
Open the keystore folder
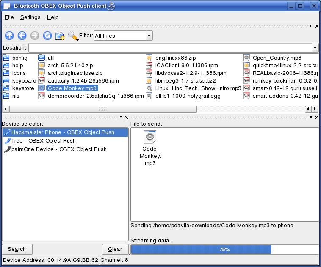click(22, 88)
